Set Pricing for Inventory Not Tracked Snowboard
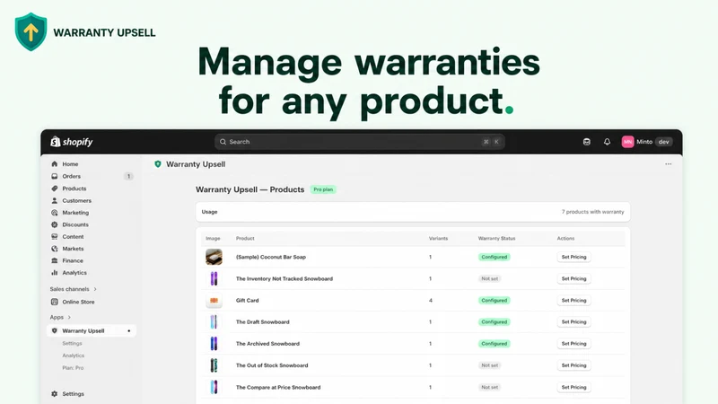 click(574, 278)
